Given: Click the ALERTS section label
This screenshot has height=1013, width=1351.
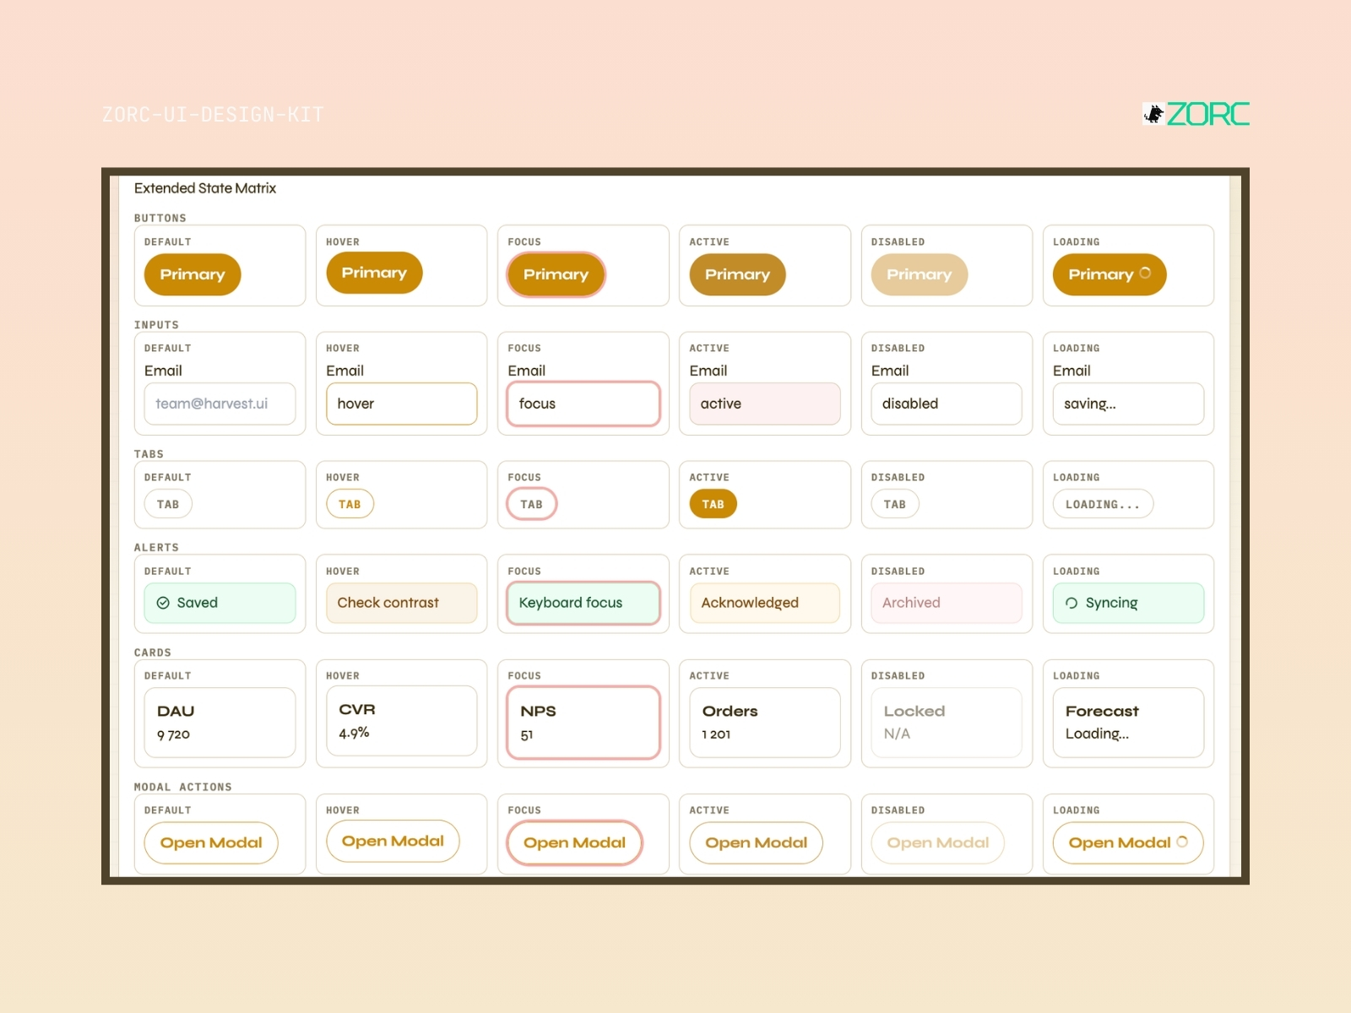Looking at the screenshot, I should [x=156, y=548].
